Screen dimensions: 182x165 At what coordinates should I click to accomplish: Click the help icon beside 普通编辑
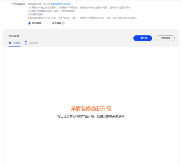pyautogui.click(x=63, y=23)
